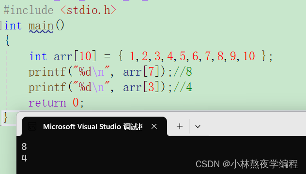Click the 'return 0;' statement
Viewport: 306px width, 174px height.
pos(56,103)
